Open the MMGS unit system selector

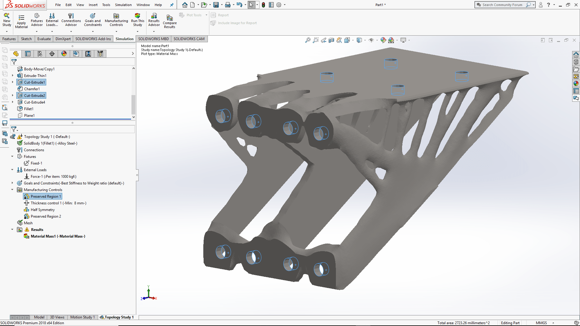pyautogui.click(x=541, y=323)
